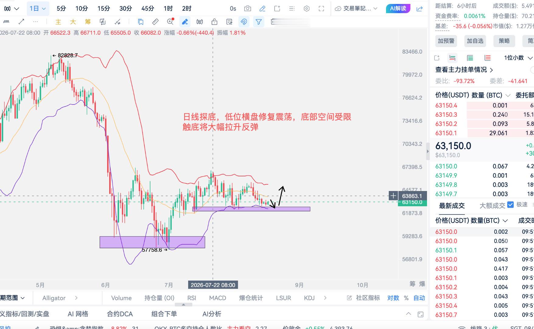Open the hexagon chart settings icon
534x329 pixels.
point(307,9)
